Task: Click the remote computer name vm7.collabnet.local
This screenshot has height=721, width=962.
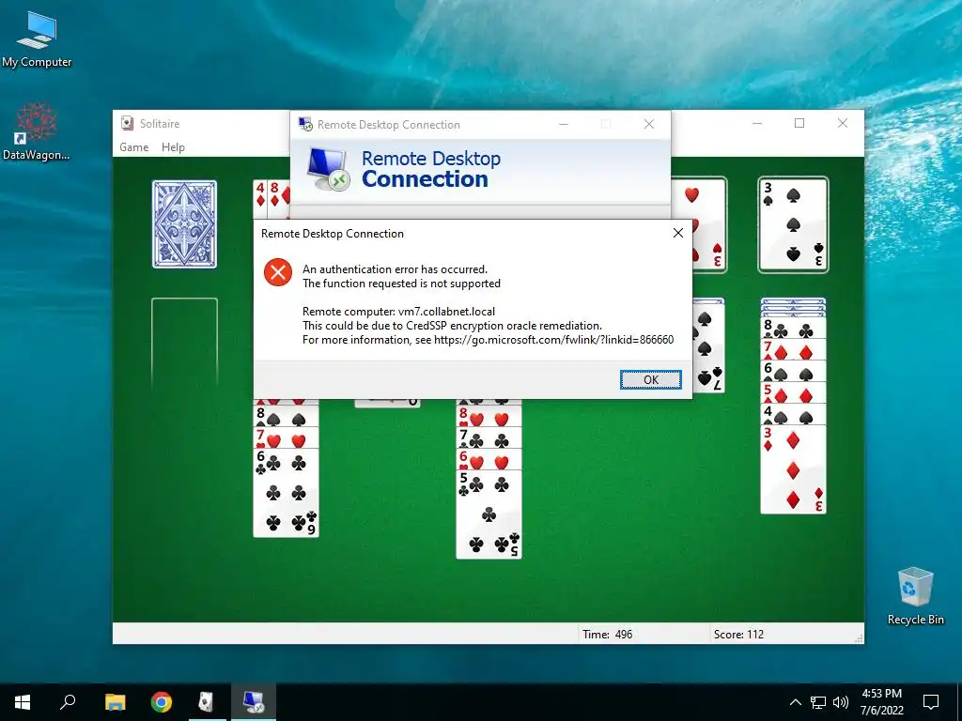Action: [446, 312]
